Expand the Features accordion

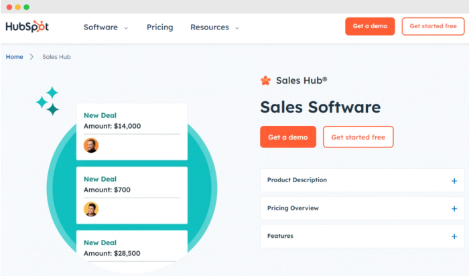pos(454,236)
